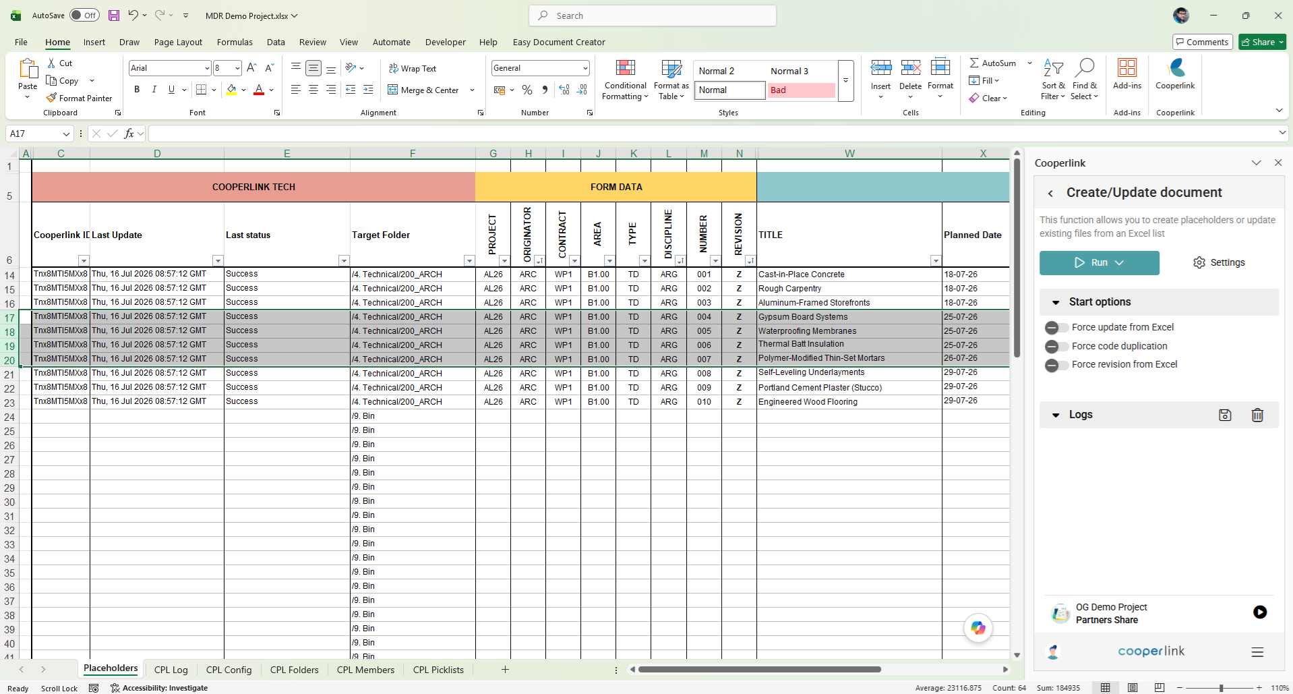The height and width of the screenshot is (694, 1293).
Task: Collapse the Start options section
Action: coord(1056,302)
